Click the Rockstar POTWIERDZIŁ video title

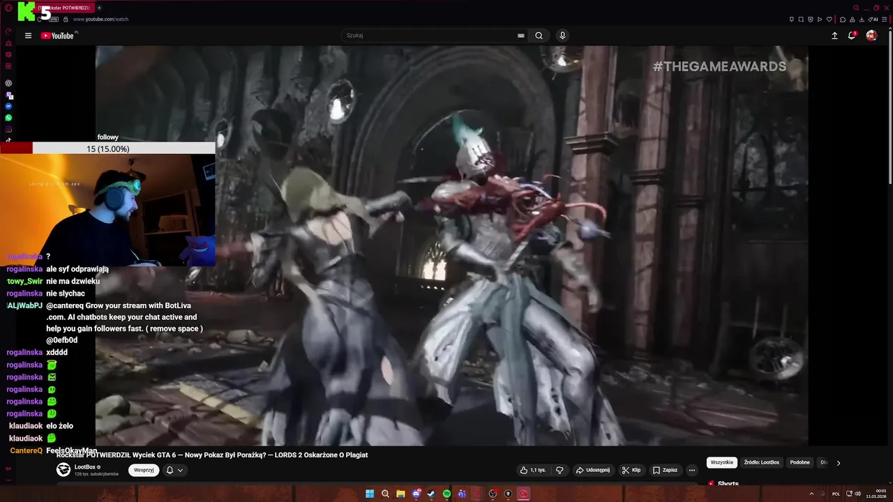(x=212, y=455)
